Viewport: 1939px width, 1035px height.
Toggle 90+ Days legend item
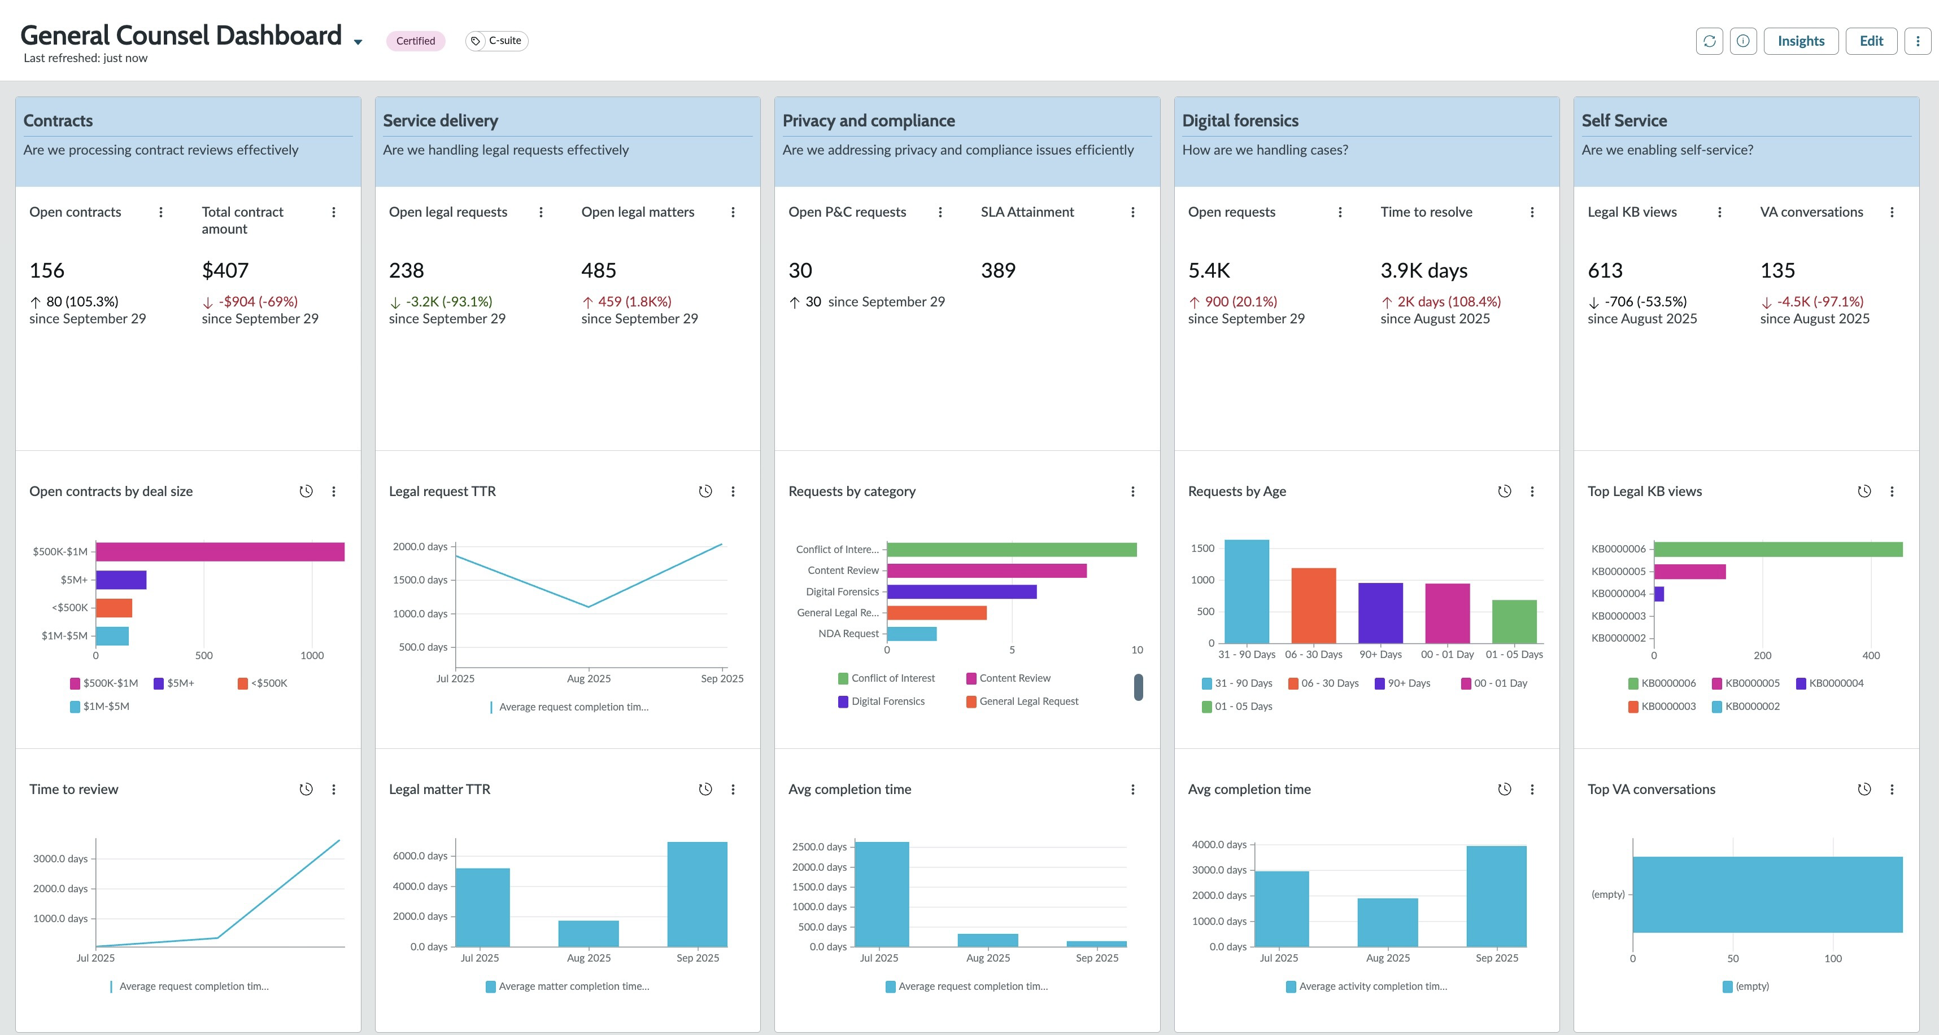(1402, 683)
